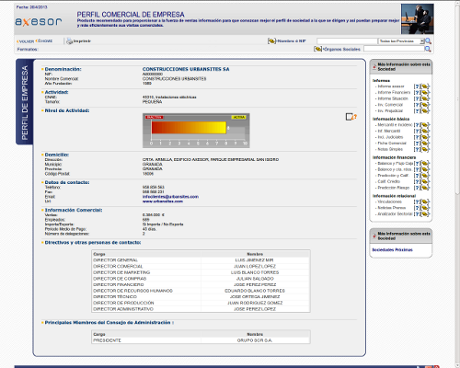Click the coin icon for Mercantil e Incidenc.
The height and width of the screenshot is (368, 460).
click(x=424, y=125)
